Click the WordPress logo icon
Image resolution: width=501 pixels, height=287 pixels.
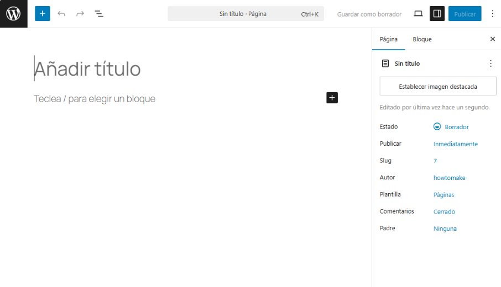tap(13, 14)
